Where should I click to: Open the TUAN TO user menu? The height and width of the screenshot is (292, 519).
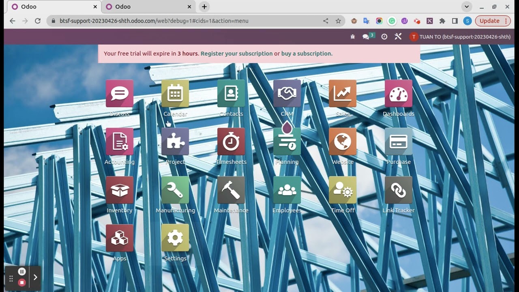pyautogui.click(x=460, y=36)
